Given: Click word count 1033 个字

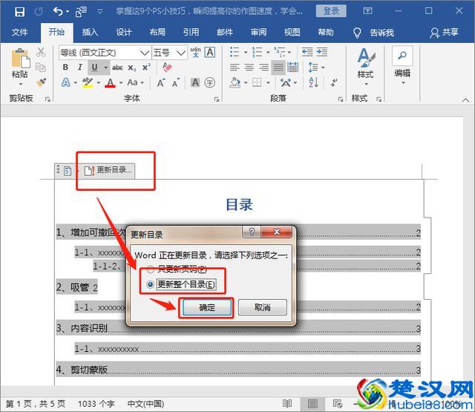Looking at the screenshot, I should (x=96, y=404).
